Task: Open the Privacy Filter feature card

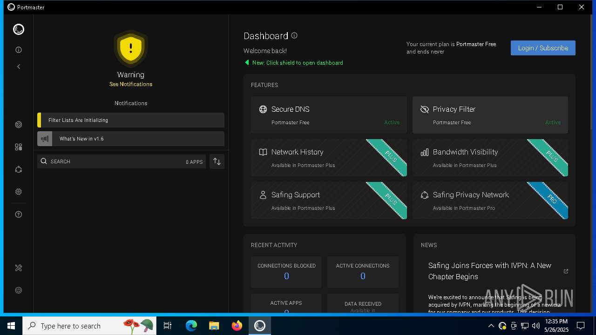Action: (490, 115)
